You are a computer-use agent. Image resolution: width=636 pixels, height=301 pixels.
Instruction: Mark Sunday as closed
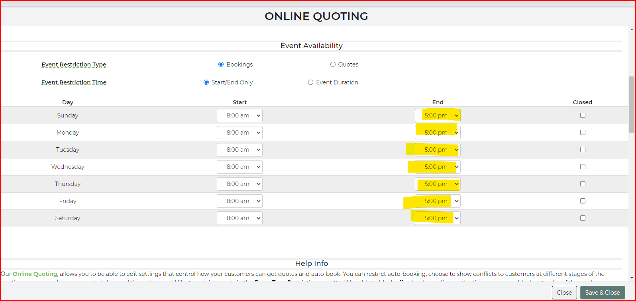click(583, 115)
